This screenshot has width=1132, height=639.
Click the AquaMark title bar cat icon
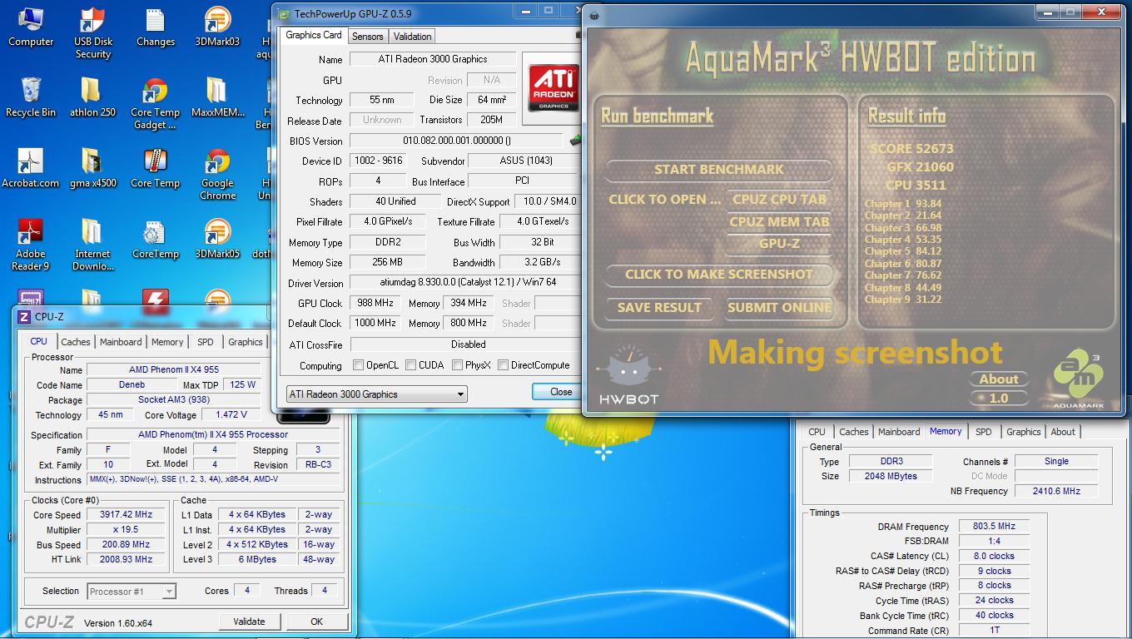coord(594,15)
